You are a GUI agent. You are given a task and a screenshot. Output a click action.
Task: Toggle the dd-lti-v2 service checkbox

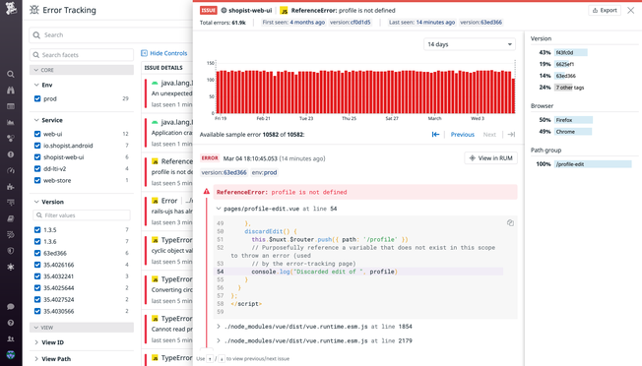[x=37, y=168]
